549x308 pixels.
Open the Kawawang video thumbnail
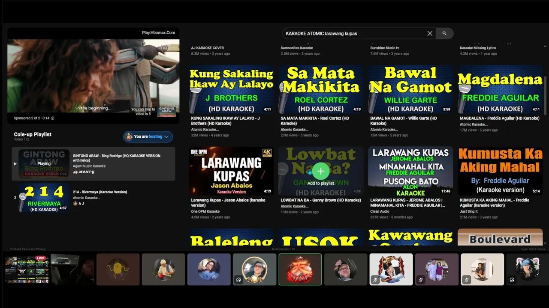(410, 237)
